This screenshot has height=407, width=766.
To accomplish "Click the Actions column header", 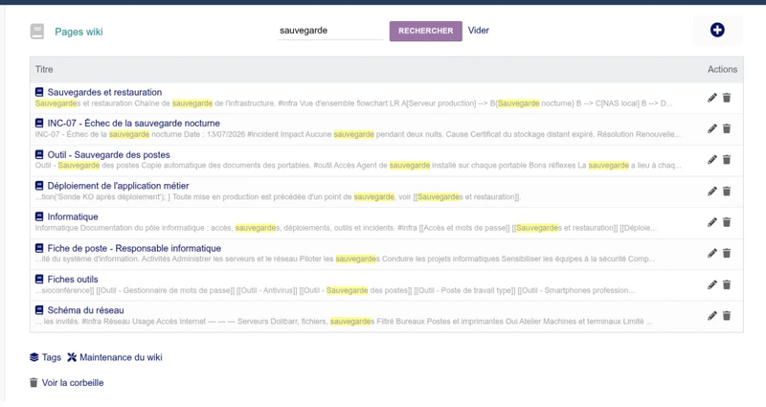I will click(x=722, y=69).
